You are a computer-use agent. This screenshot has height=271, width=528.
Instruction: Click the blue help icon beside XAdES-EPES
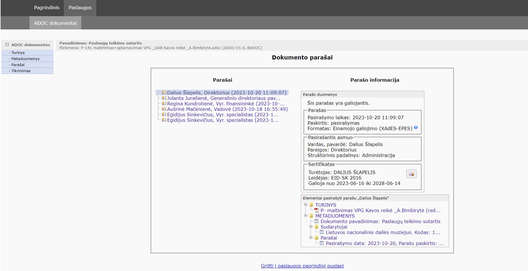click(x=416, y=128)
